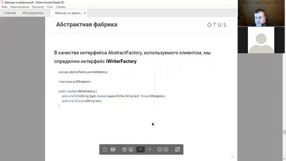Go to next page with down arrow
286x161 pixels.
[131, 149]
